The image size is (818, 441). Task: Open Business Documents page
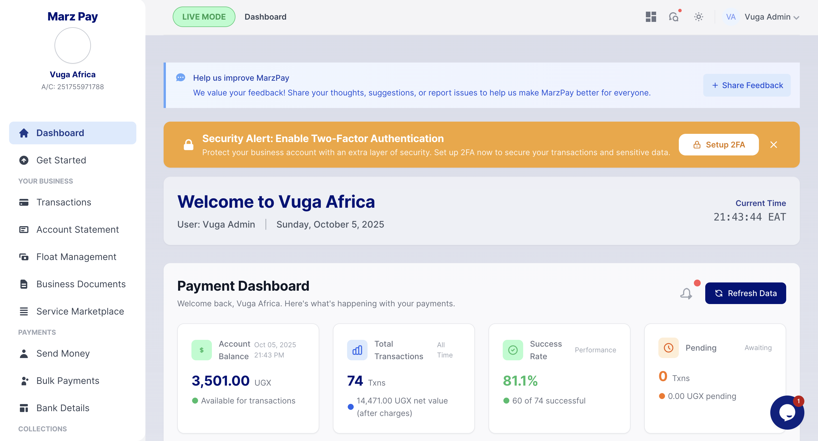[72, 284]
